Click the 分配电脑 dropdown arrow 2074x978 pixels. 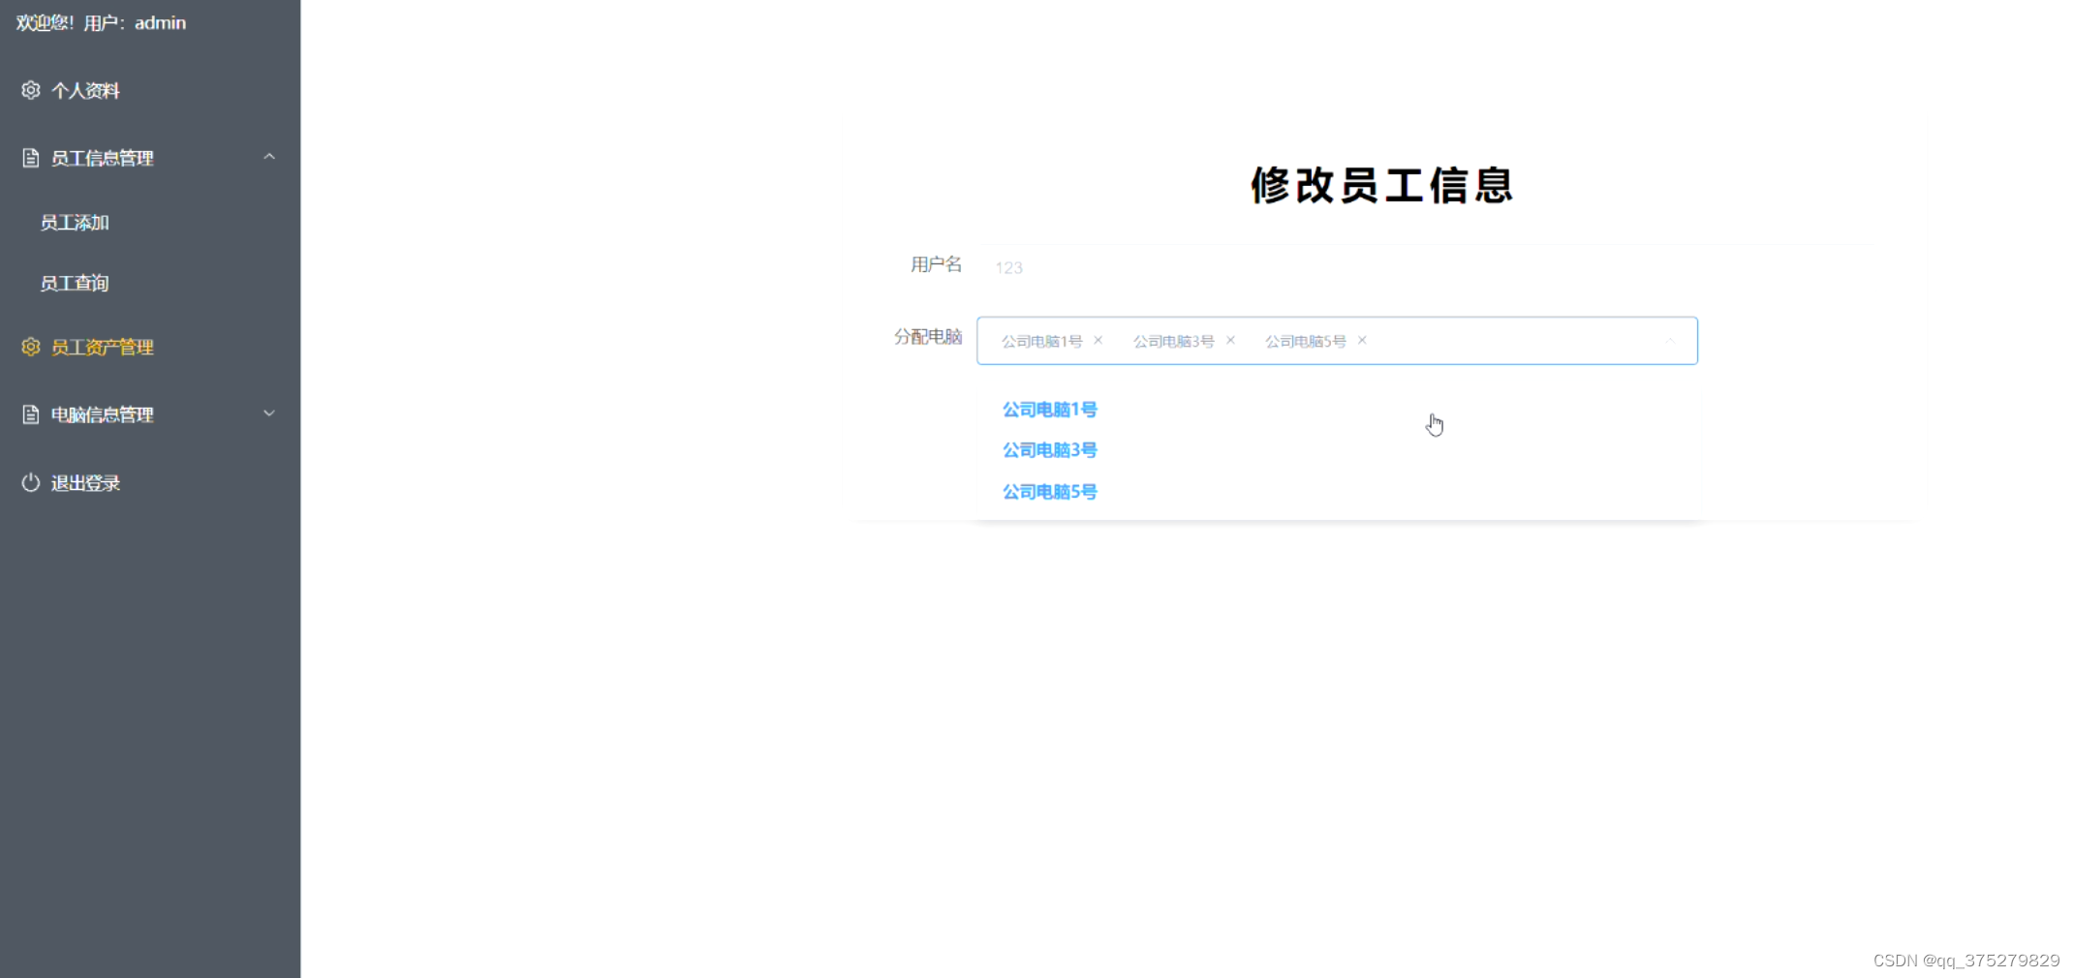(x=1670, y=341)
